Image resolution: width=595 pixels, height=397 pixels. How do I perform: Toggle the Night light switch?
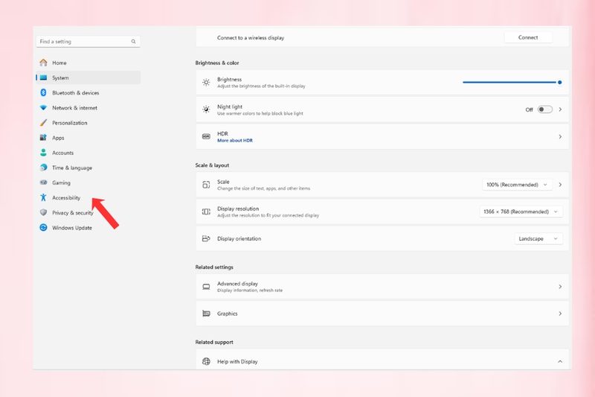click(x=545, y=109)
